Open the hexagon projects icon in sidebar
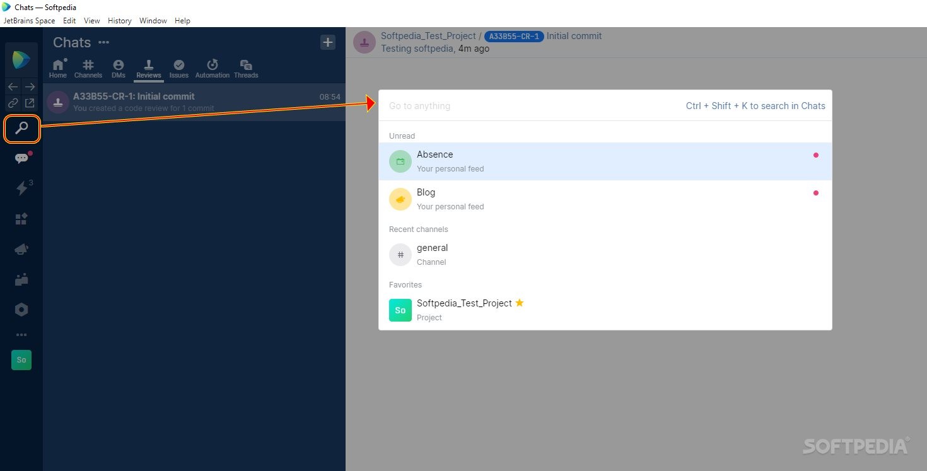Viewport: 927px width, 471px height. pos(21,310)
